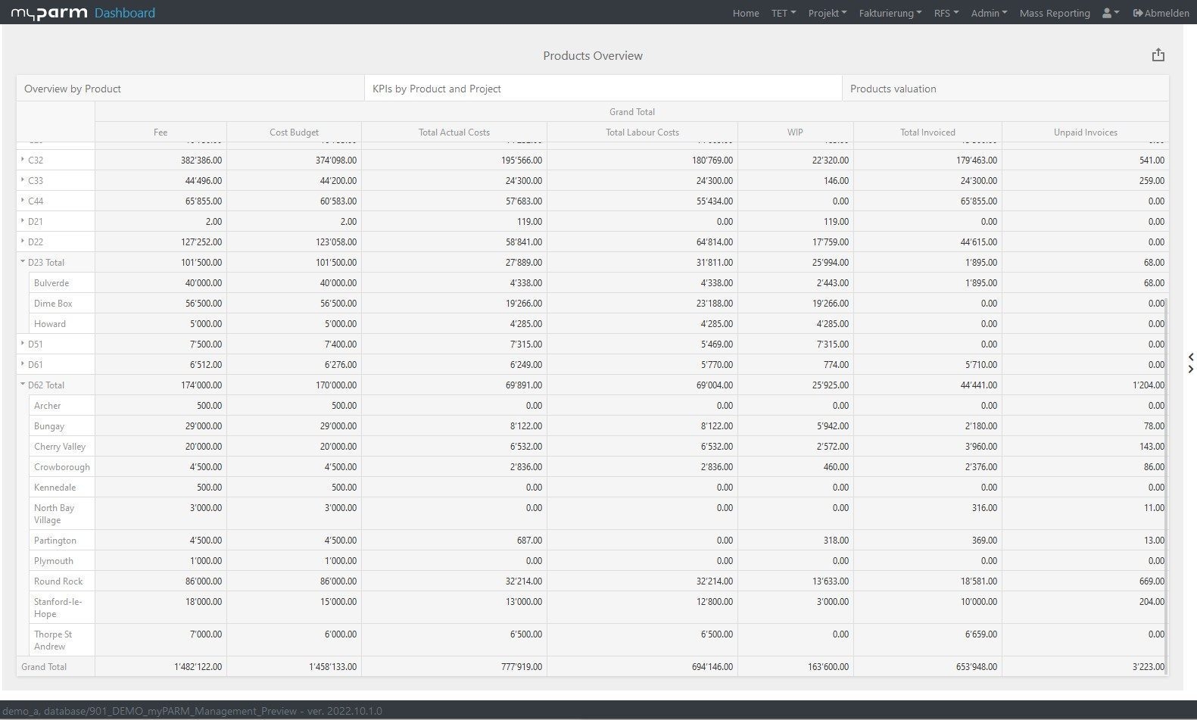Expand the D51 product row
The height and width of the screenshot is (720, 1197).
(23, 344)
